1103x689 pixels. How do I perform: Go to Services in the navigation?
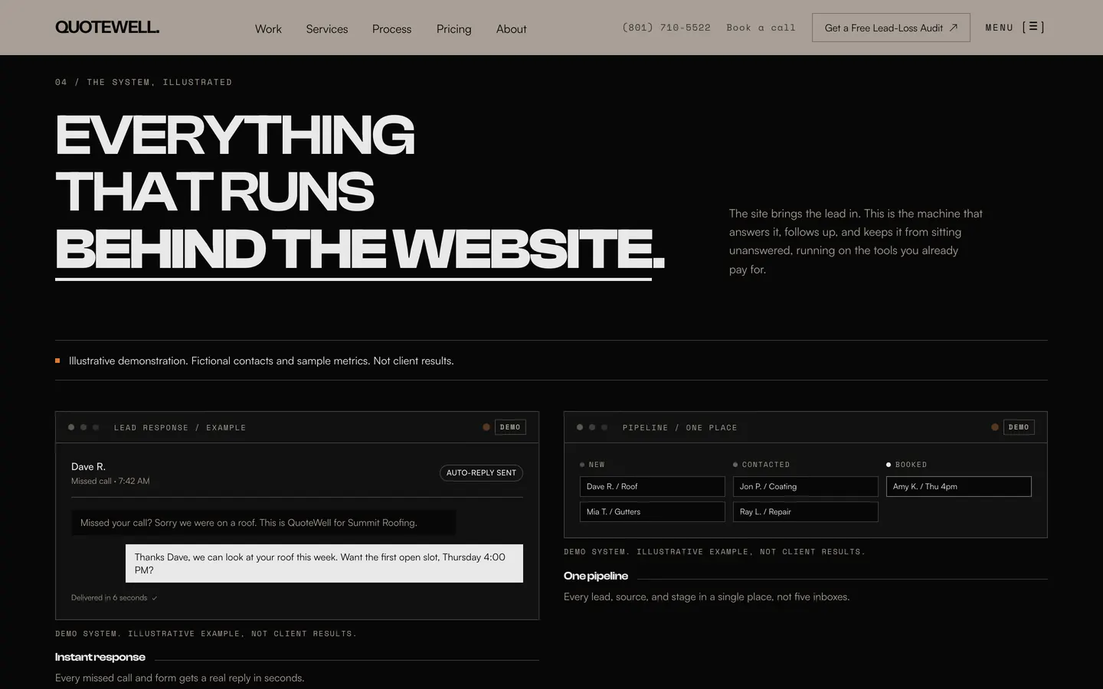coord(327,29)
